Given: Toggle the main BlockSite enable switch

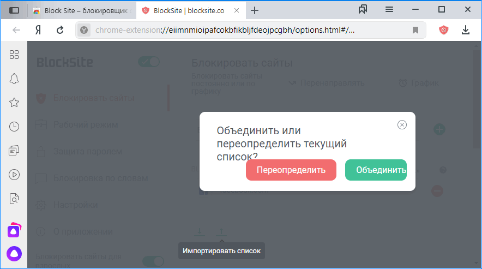Looking at the screenshot, I should (148, 62).
